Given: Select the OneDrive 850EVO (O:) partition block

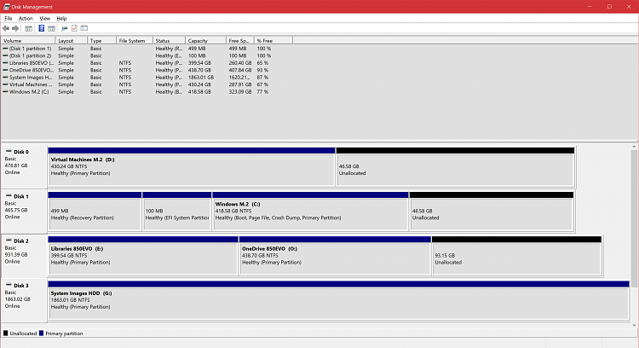Looking at the screenshot, I should pyautogui.click(x=335, y=256).
